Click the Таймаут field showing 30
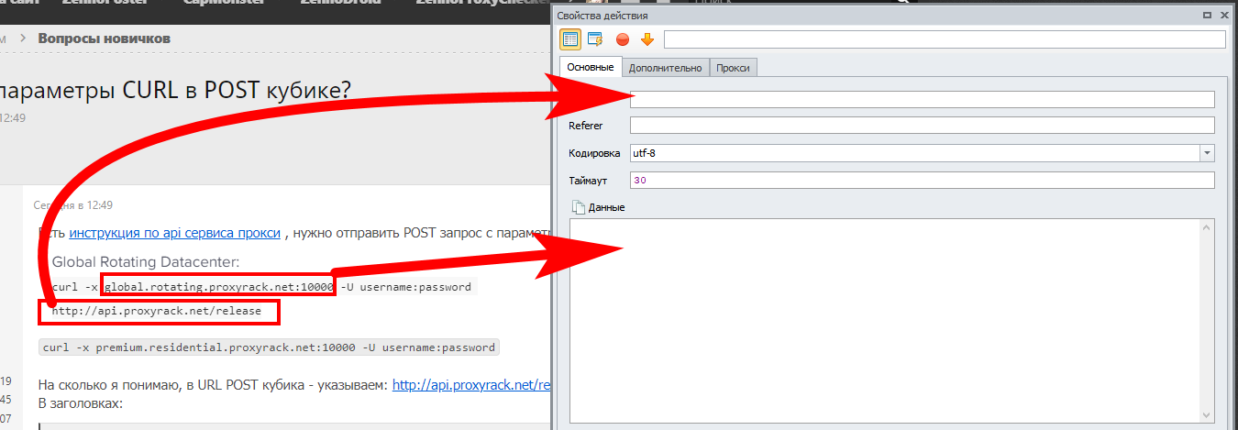This screenshot has height=430, width=1238. tap(923, 180)
